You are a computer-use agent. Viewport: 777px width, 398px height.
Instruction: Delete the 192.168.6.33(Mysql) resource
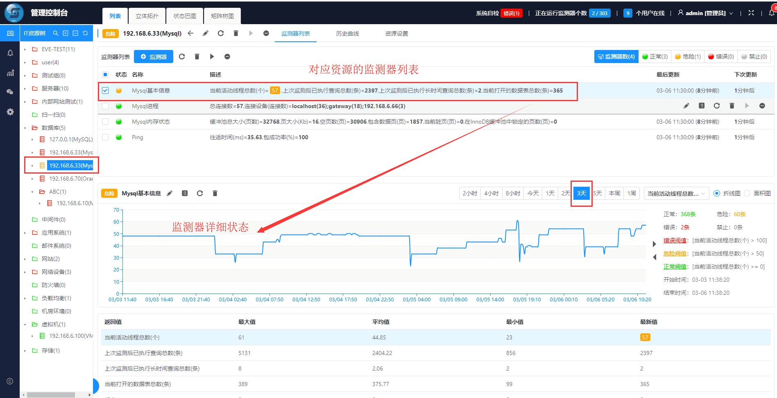(x=236, y=33)
